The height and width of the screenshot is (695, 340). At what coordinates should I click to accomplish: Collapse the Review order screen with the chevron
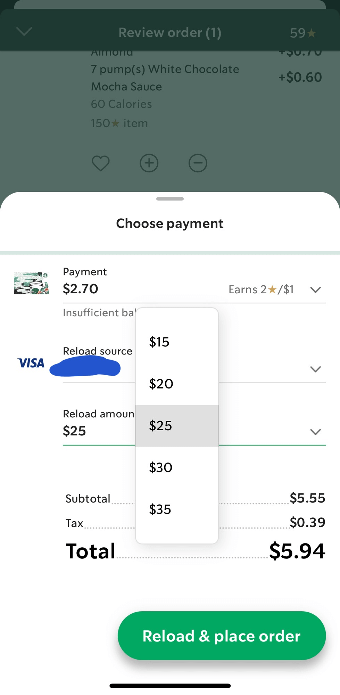(24, 32)
